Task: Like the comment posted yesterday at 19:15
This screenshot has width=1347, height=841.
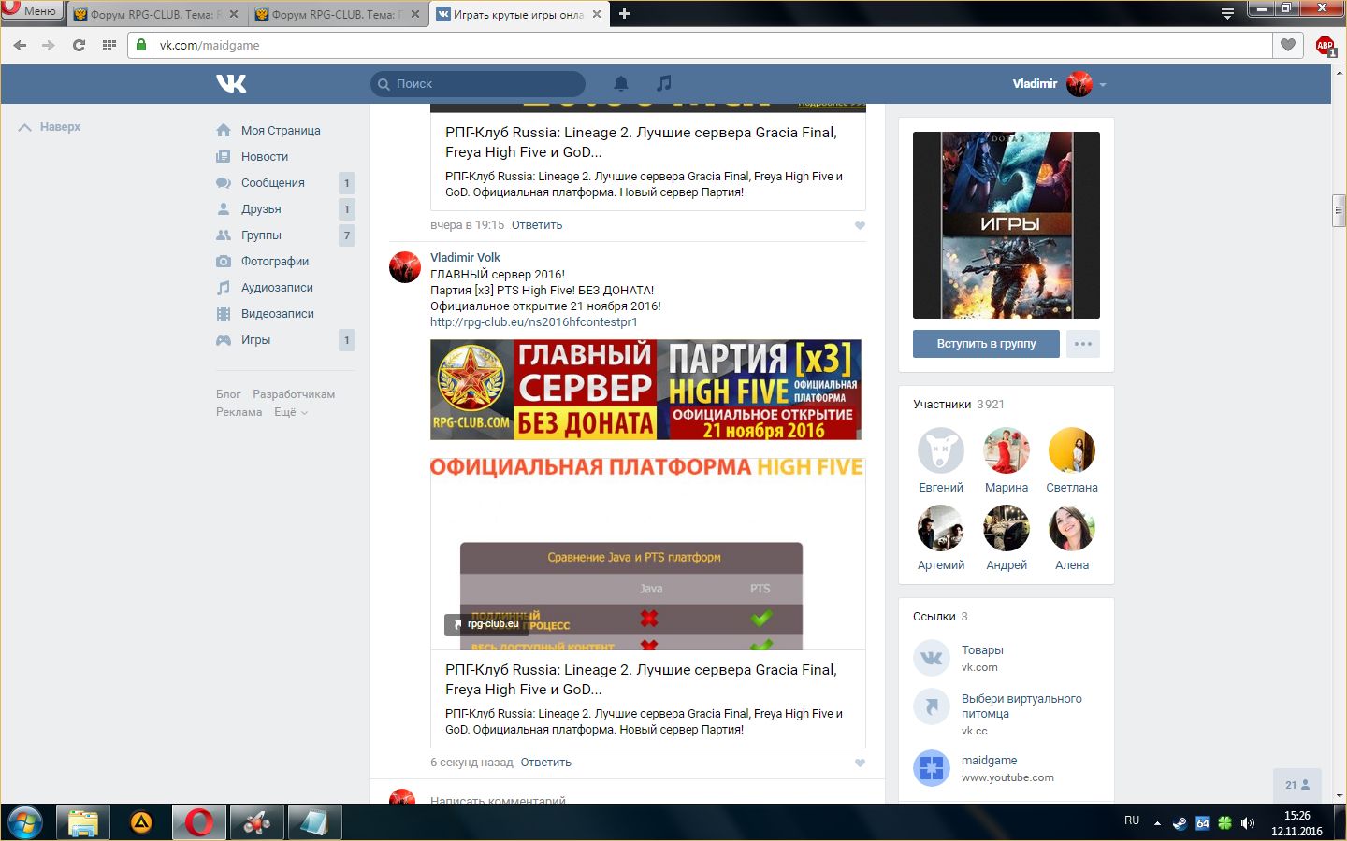Action: (860, 225)
